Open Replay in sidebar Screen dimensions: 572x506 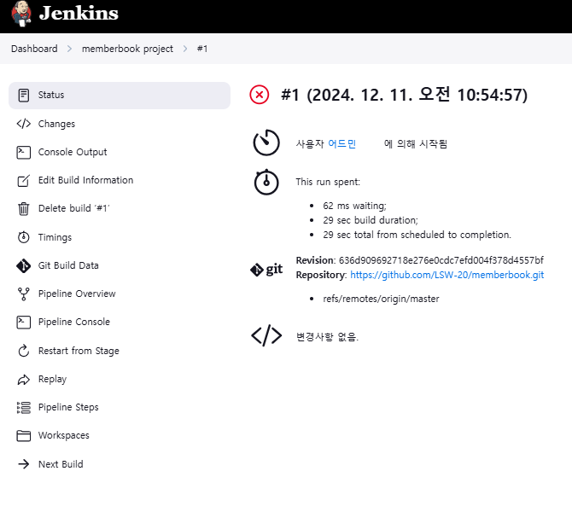(53, 379)
